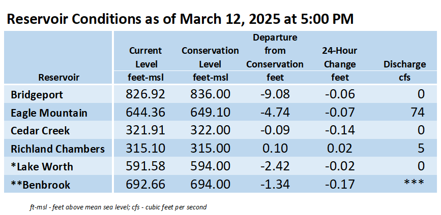Click the 24-Hour Change column header
Screen dimensions: 441x215
pos(340,57)
